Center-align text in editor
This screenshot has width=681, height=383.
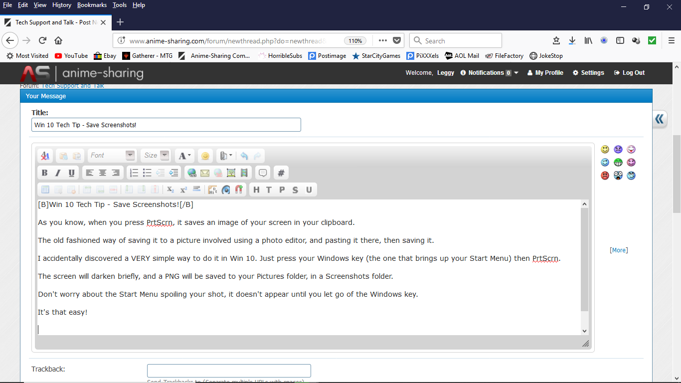point(102,173)
